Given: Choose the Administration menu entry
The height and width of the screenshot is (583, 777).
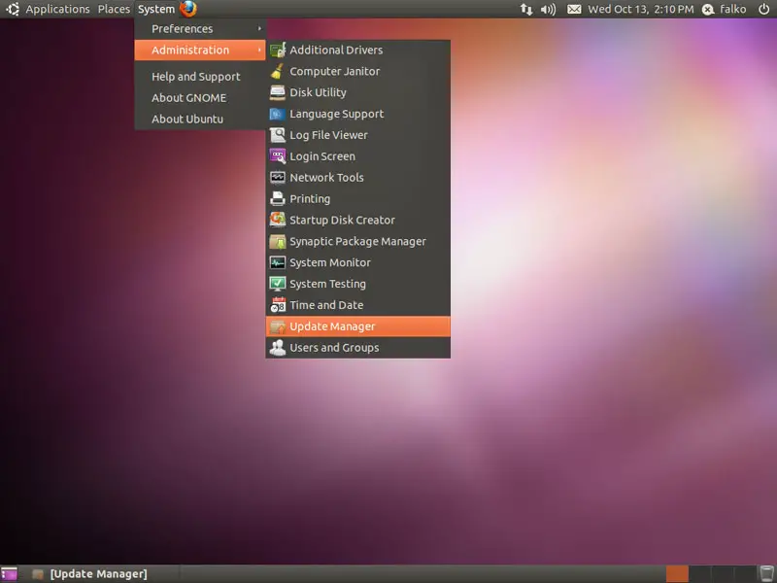Looking at the screenshot, I should (x=200, y=51).
